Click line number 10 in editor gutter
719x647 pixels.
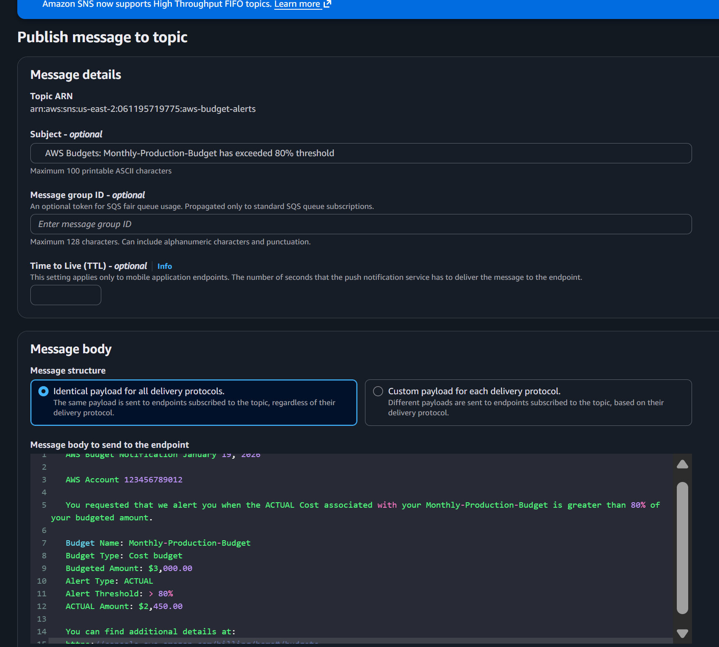[x=42, y=581]
